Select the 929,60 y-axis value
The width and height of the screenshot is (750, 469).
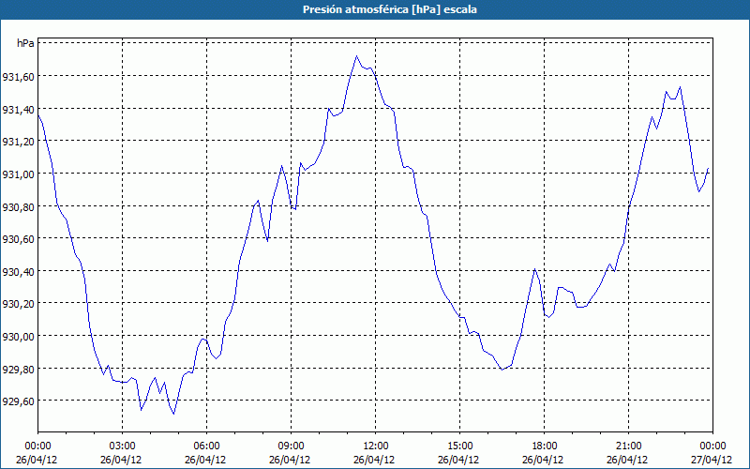click(18, 401)
